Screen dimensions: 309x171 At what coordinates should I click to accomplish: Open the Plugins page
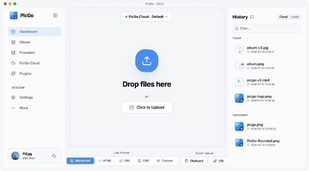[x=34, y=73]
